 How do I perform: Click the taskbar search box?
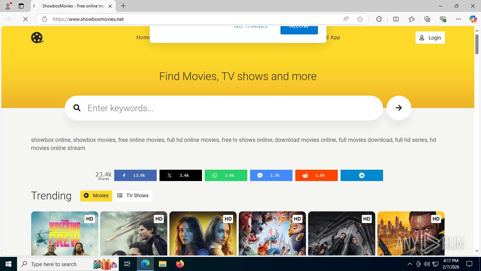(68, 264)
